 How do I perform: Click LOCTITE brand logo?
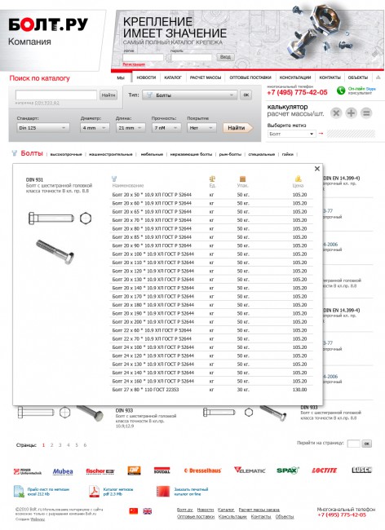(324, 470)
